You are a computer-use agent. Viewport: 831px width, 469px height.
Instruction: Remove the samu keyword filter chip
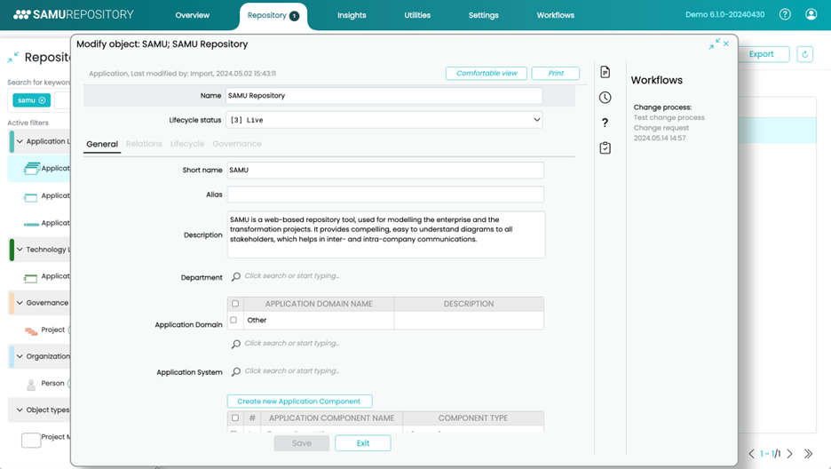tap(43, 100)
